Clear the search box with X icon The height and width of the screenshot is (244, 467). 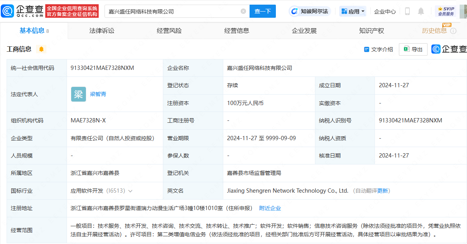coord(243,11)
